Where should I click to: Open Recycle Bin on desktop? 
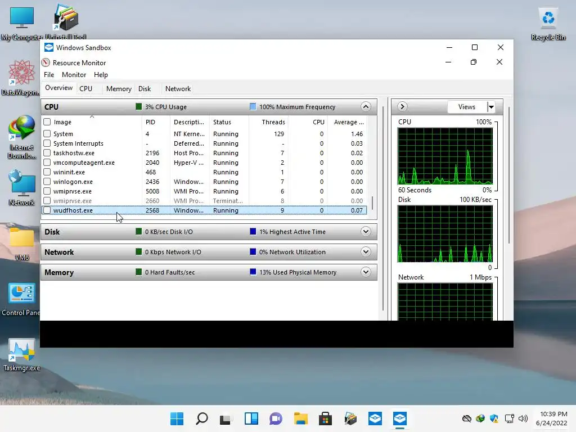coord(548,23)
